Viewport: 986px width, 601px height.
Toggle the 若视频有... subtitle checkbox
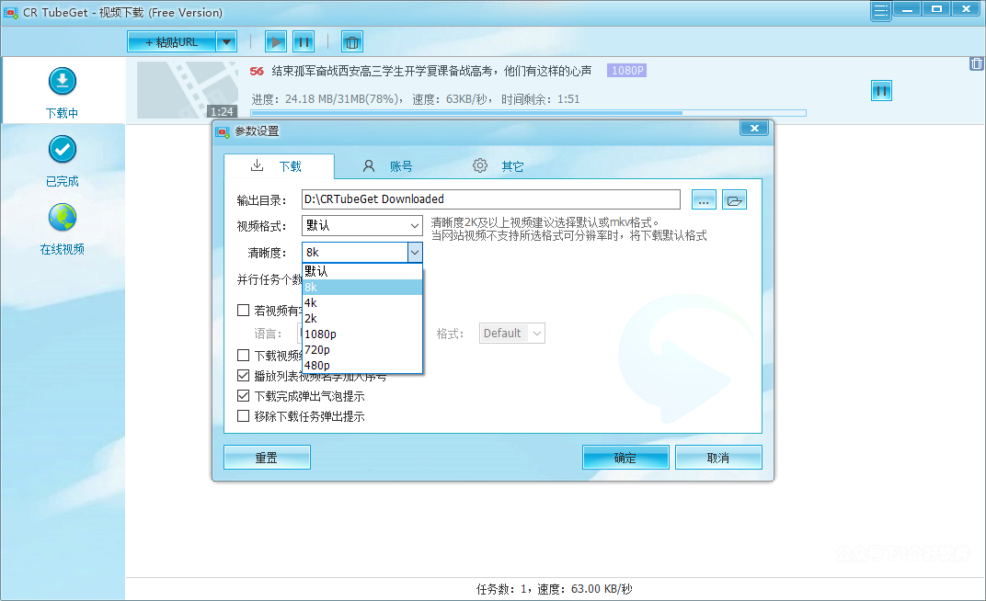[244, 311]
